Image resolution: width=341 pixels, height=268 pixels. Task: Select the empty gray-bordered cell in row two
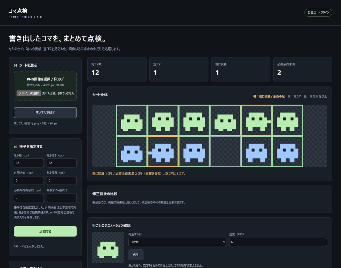click(225, 151)
